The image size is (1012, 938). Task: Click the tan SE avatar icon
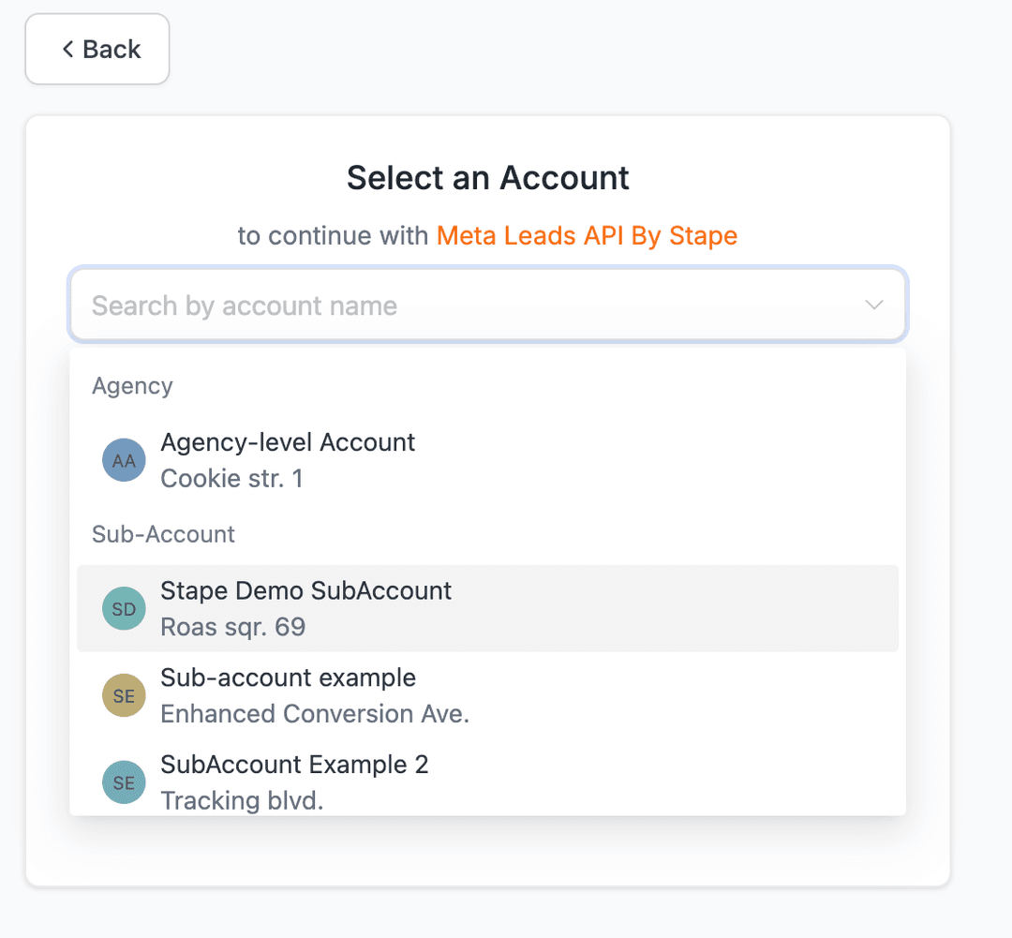click(124, 695)
